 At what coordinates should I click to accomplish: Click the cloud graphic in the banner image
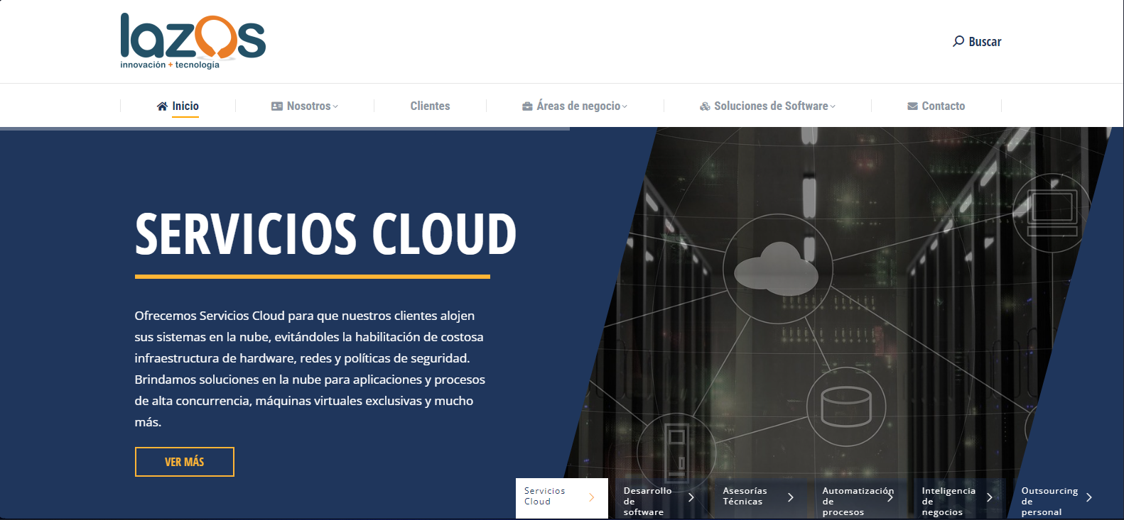tap(777, 269)
